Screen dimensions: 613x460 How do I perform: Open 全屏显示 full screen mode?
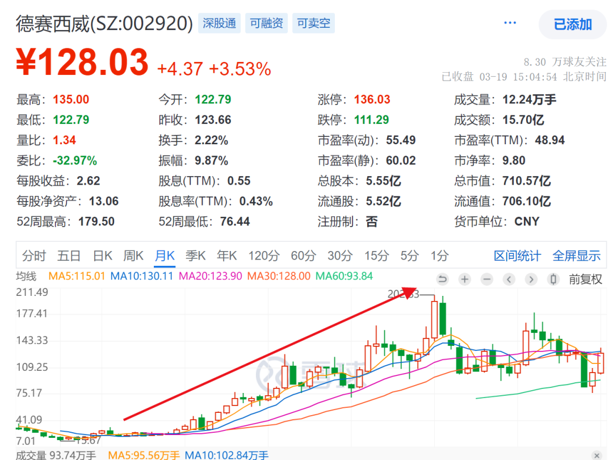[576, 256]
